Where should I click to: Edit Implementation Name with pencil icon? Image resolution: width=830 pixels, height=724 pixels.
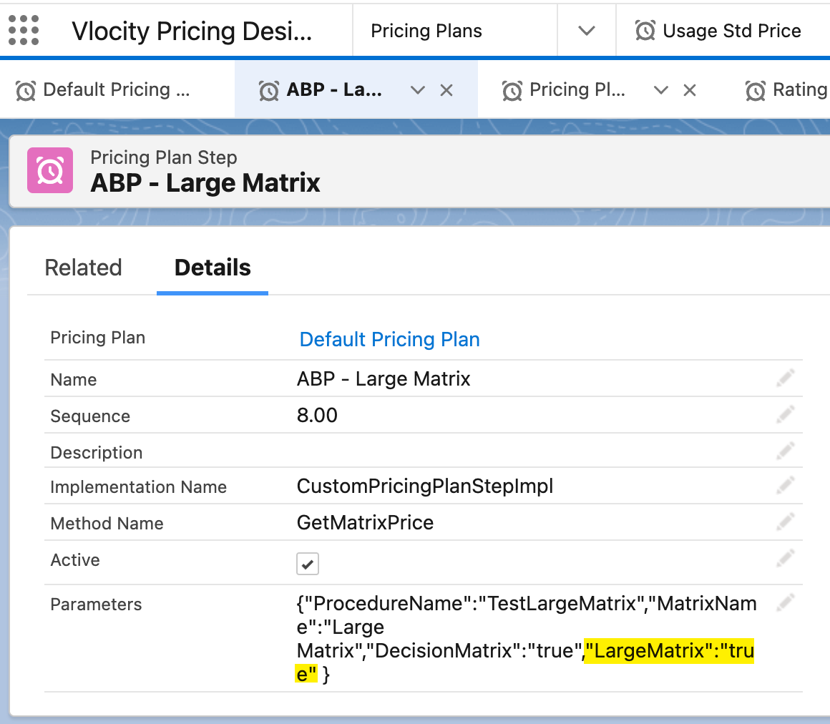[x=786, y=485]
